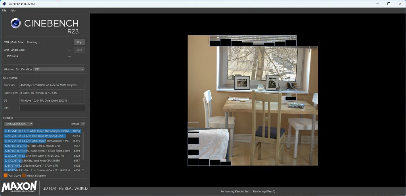Expand the ranking Details arrow
The height and width of the screenshot is (196, 406).
tap(82, 124)
